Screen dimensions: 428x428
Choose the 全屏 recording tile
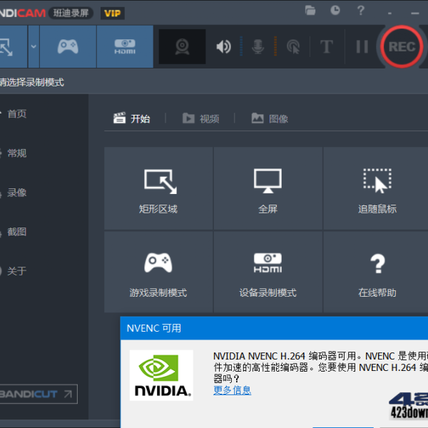pos(267,188)
